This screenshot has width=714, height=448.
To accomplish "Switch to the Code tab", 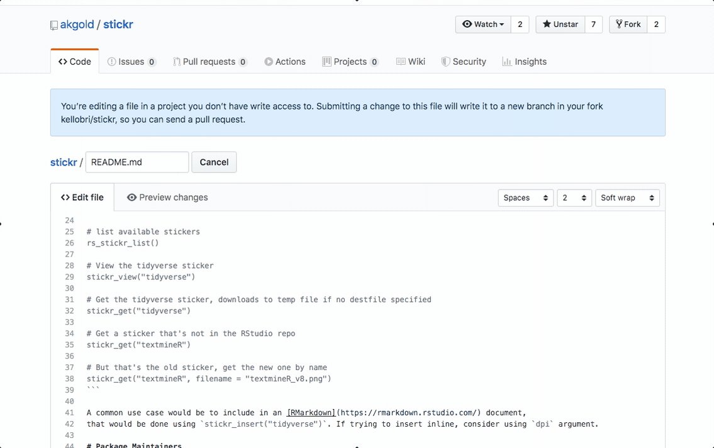I will [x=75, y=62].
